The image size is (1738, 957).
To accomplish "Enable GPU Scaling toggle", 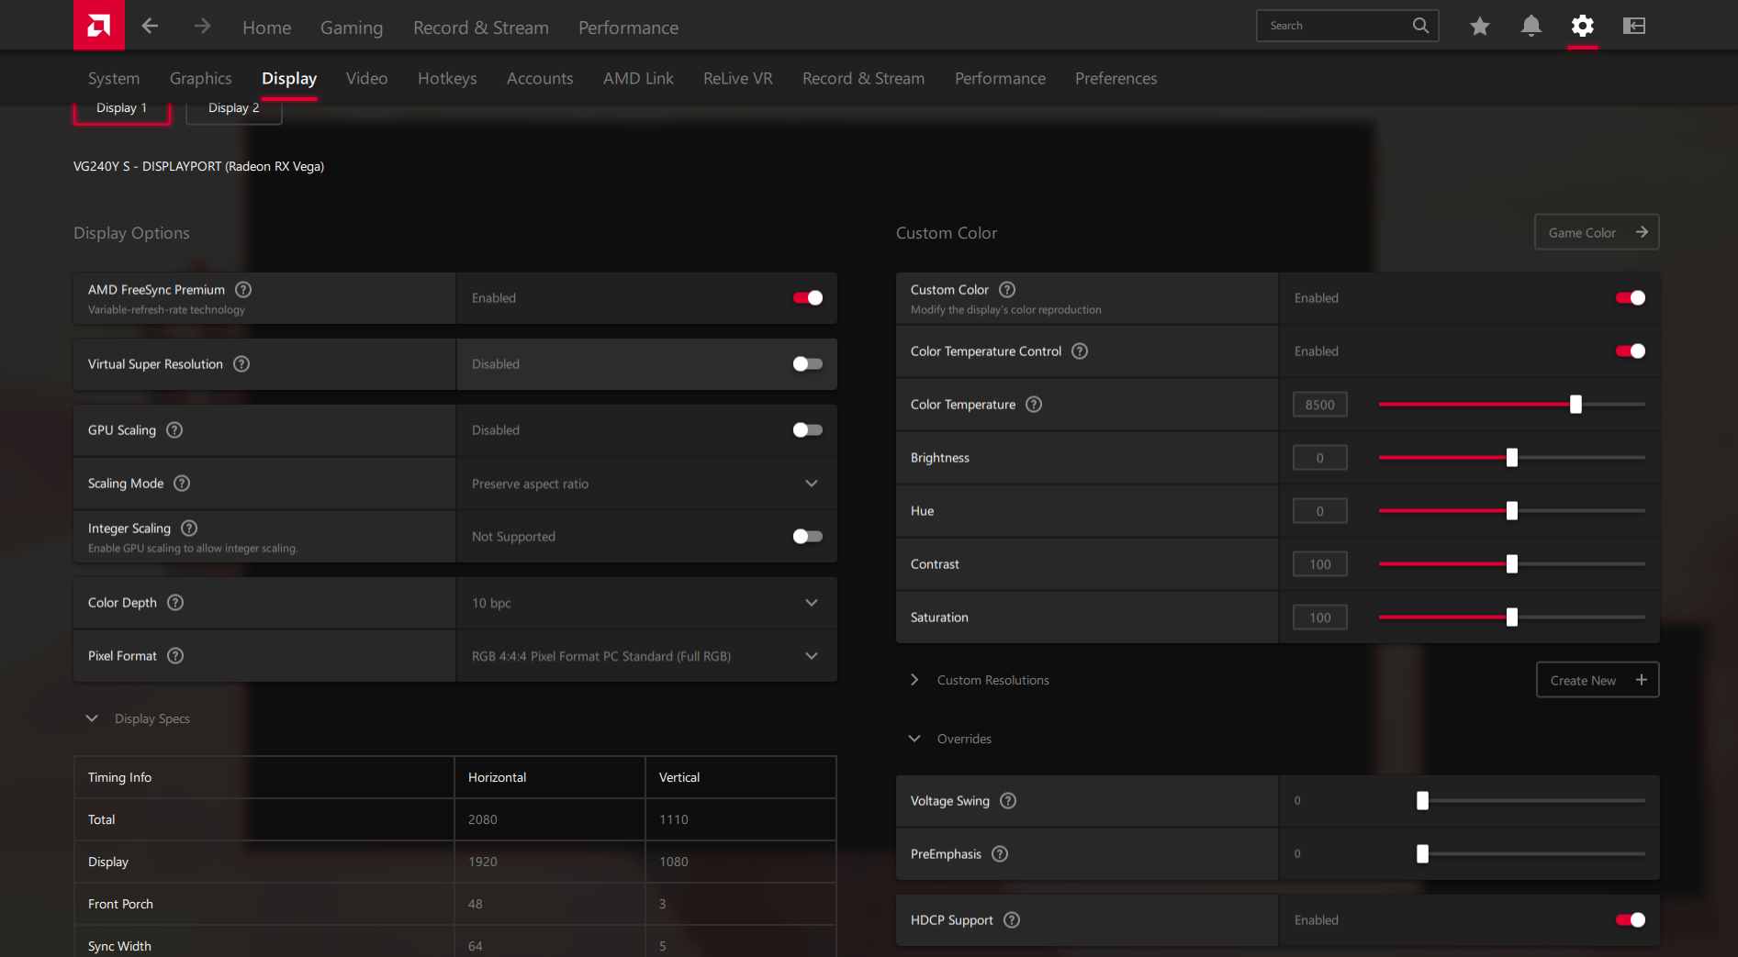I will [x=807, y=429].
